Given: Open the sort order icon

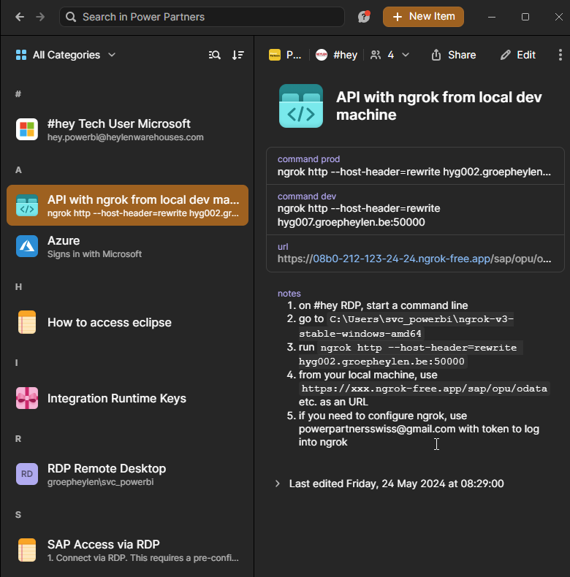Looking at the screenshot, I should (238, 56).
